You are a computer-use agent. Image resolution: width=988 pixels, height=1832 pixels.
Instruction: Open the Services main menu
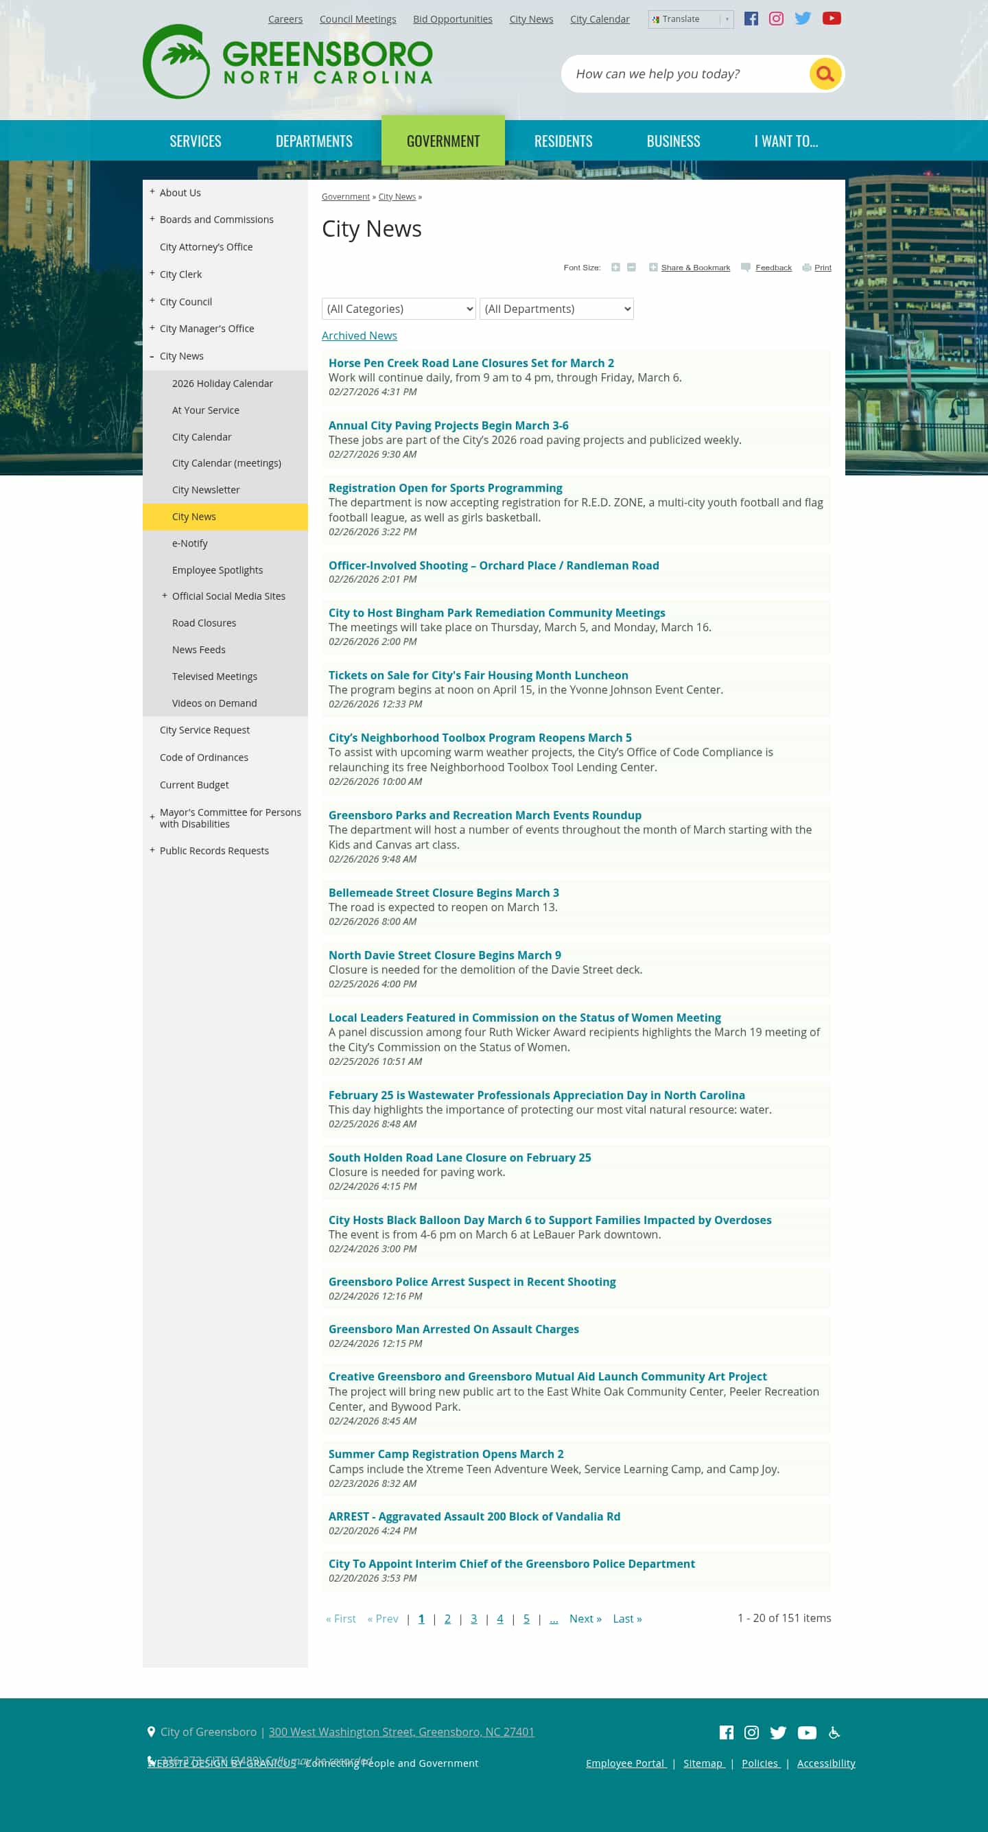[x=195, y=141]
